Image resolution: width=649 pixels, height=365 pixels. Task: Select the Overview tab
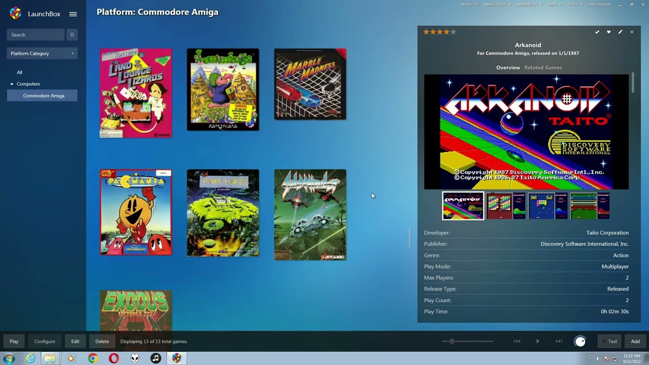point(508,67)
